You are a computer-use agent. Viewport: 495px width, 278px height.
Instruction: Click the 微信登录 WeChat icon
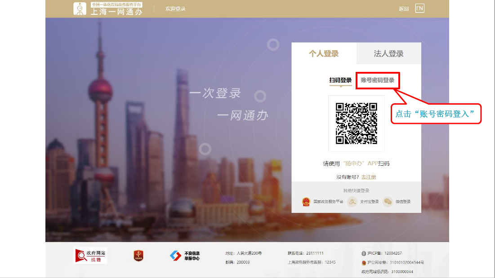(x=388, y=202)
